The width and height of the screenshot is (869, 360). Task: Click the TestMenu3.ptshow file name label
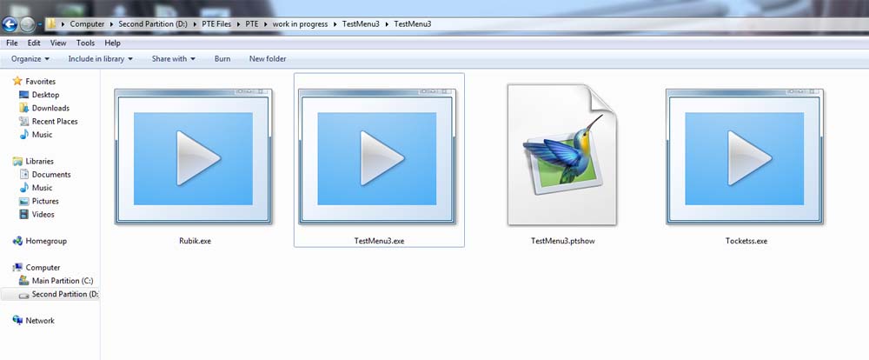[562, 241]
